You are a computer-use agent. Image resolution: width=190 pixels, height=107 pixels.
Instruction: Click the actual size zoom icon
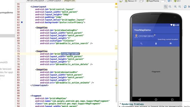pyautogui.click(x=170, y=7)
